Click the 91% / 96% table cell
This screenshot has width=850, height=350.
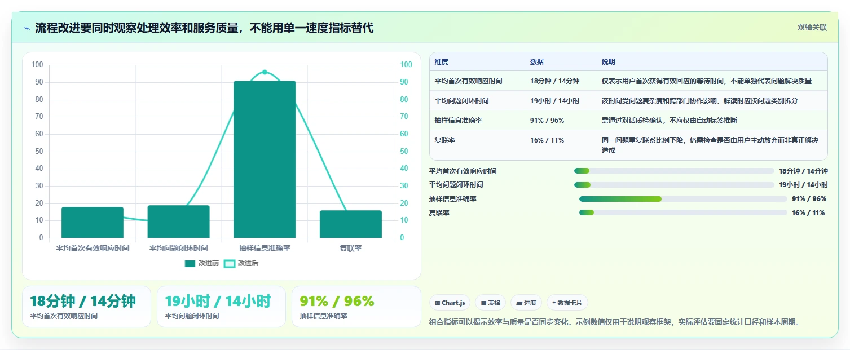[x=547, y=121]
